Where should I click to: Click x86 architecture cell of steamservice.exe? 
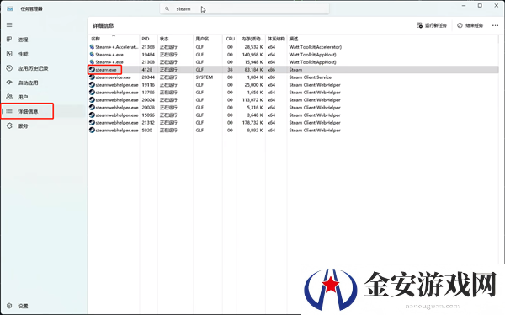271,77
